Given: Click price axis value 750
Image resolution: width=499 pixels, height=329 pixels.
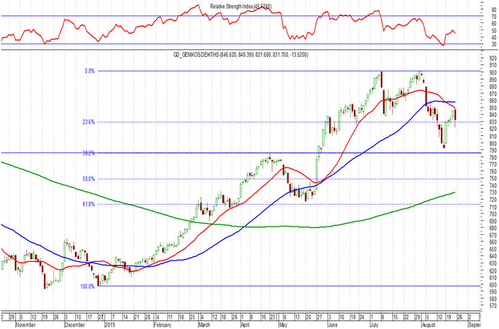Looking at the screenshot, I should coord(494,179).
